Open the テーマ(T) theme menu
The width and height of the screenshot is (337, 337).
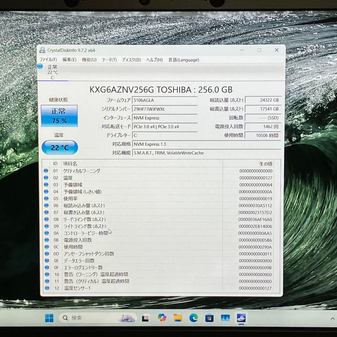(109, 60)
